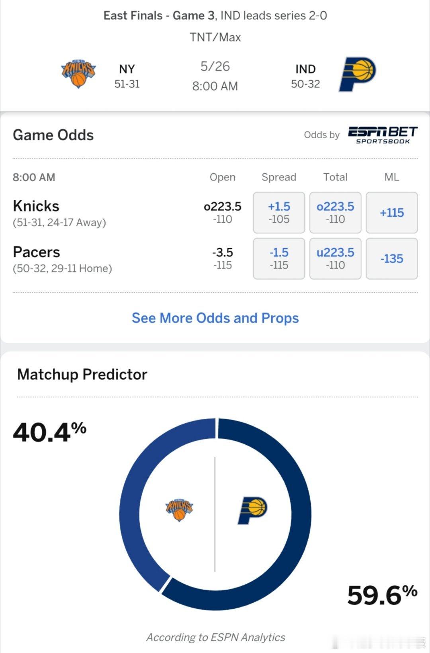Tap the Knicks logo inside the predictor donut
The width and height of the screenshot is (430, 653).
(179, 510)
